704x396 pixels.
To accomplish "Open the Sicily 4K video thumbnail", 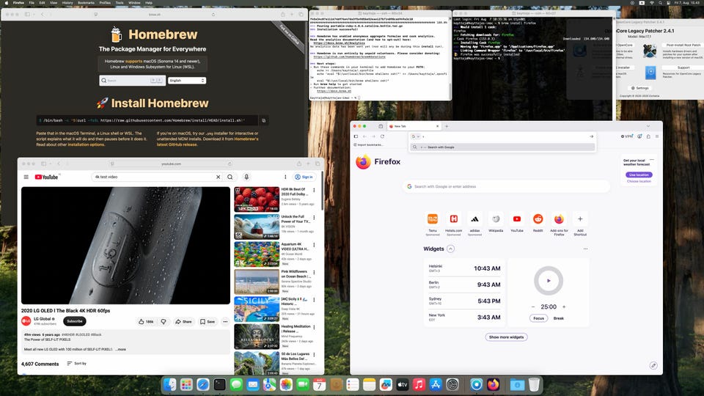I will (257, 309).
